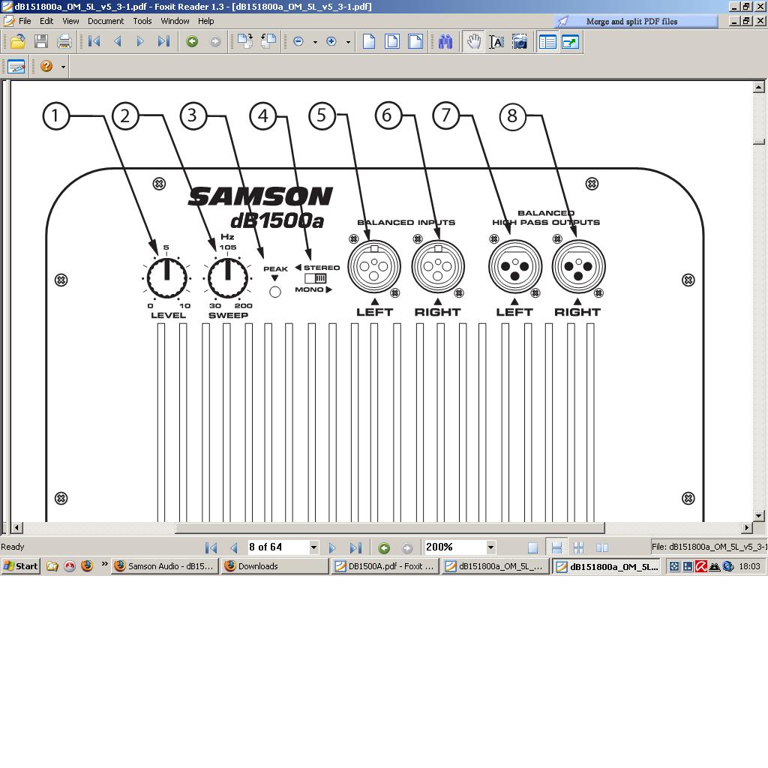The height and width of the screenshot is (768, 768).
Task: Rotate page counterclockwise using toolbar icon
Action: pos(268,42)
